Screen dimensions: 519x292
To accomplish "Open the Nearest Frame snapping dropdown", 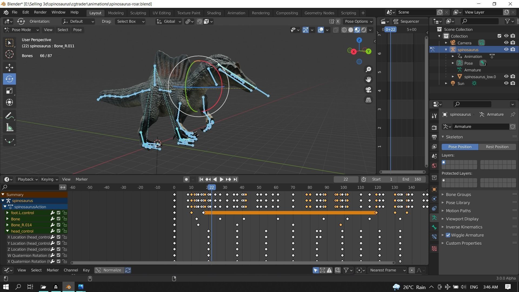I will [x=387, y=270].
